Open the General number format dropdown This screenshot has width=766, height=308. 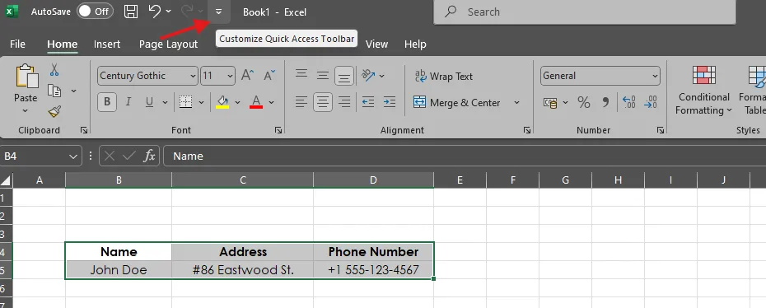click(600, 76)
